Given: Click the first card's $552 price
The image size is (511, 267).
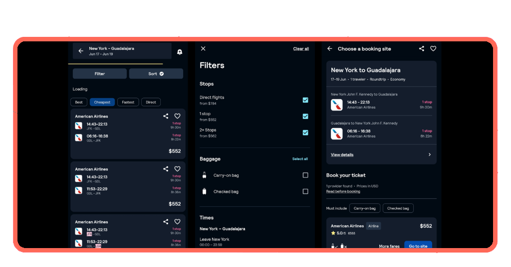Looking at the screenshot, I should coord(175,151).
